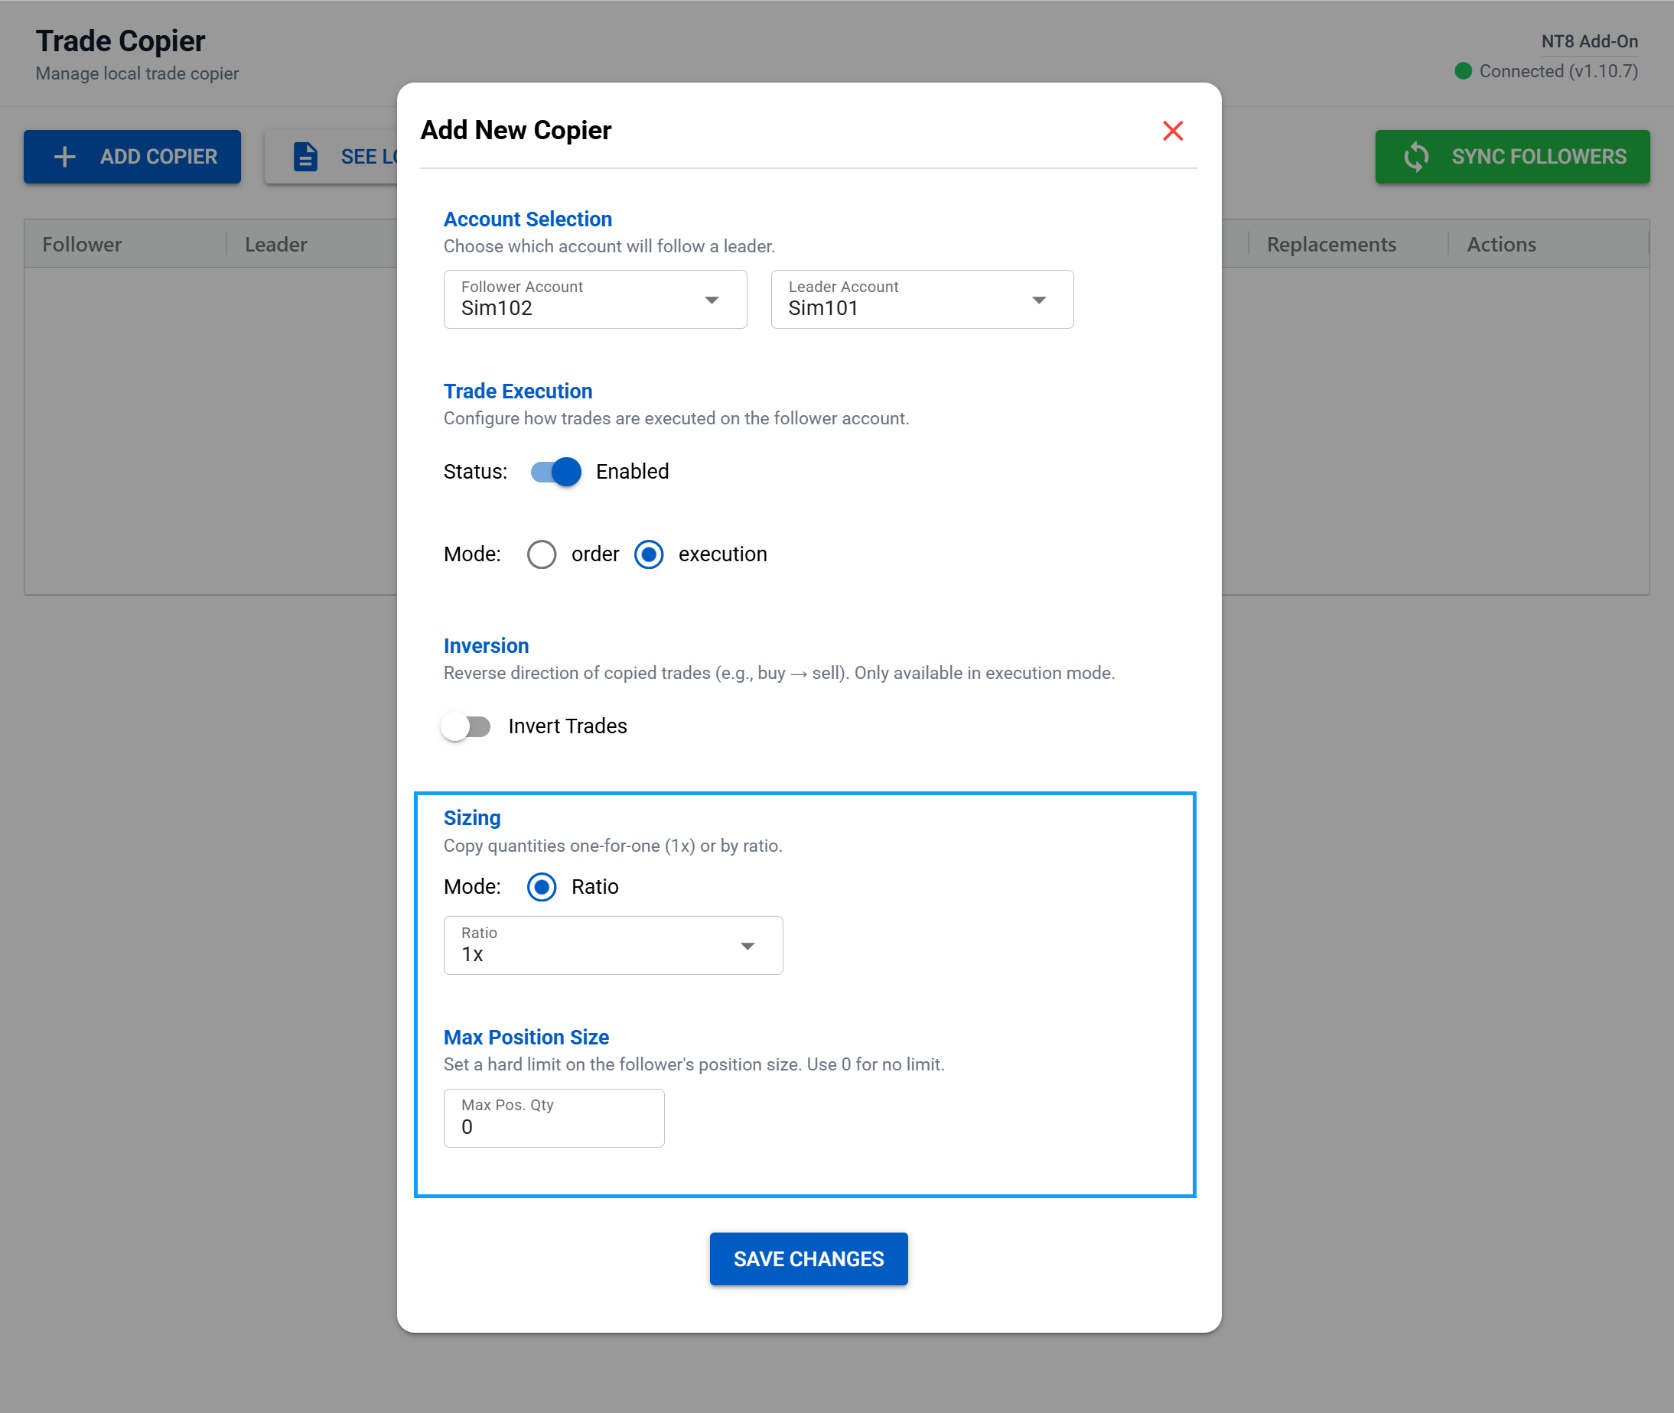Select the Ratio sizing radio button
The image size is (1674, 1413).
point(542,887)
